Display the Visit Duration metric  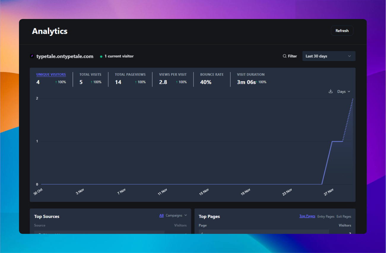click(250, 74)
